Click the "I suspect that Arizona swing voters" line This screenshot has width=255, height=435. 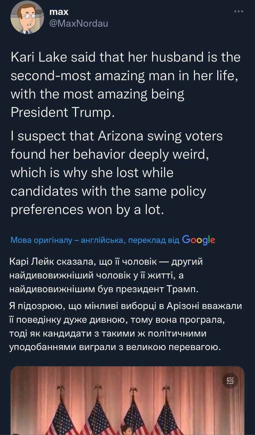(117, 136)
